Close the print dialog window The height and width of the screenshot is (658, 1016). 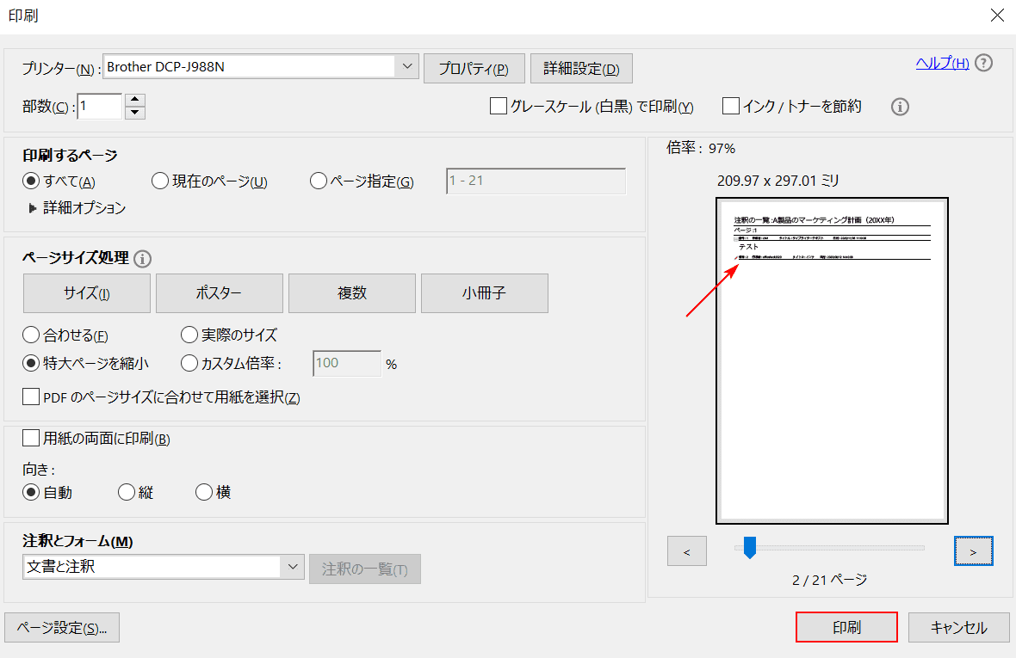click(998, 15)
